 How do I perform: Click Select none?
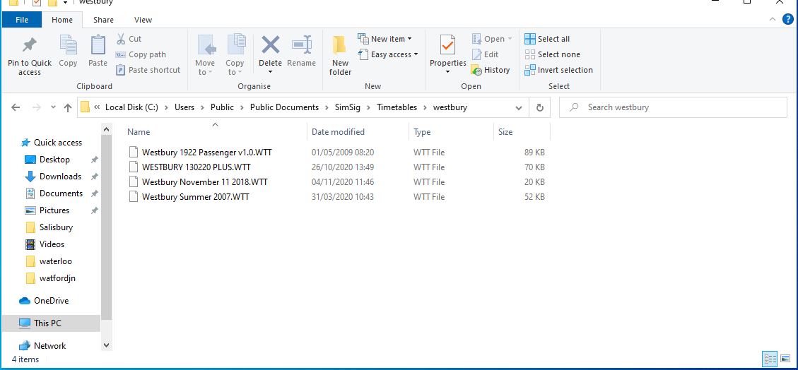point(552,54)
